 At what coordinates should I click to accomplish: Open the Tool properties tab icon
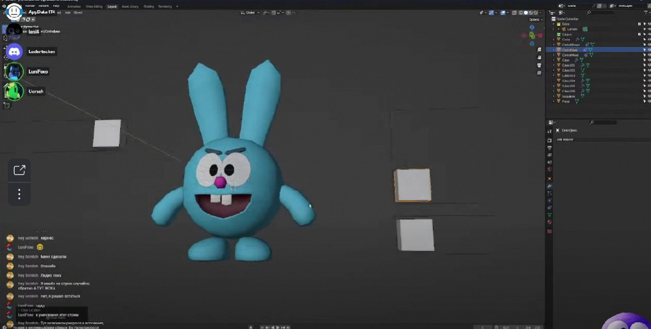[549, 132]
